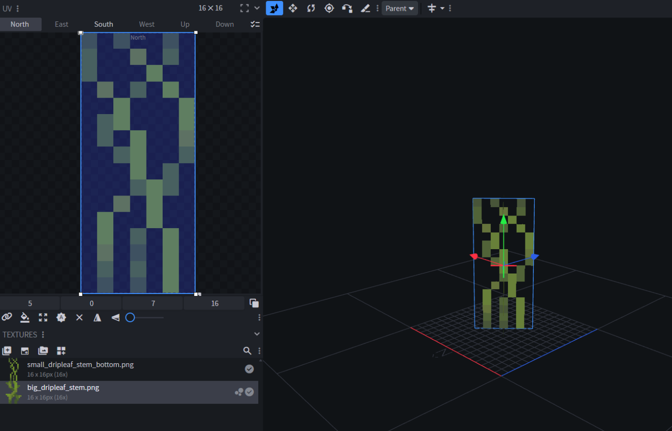Select the Vertex Snap tool
This screenshot has width=672, height=431.
click(x=347, y=8)
